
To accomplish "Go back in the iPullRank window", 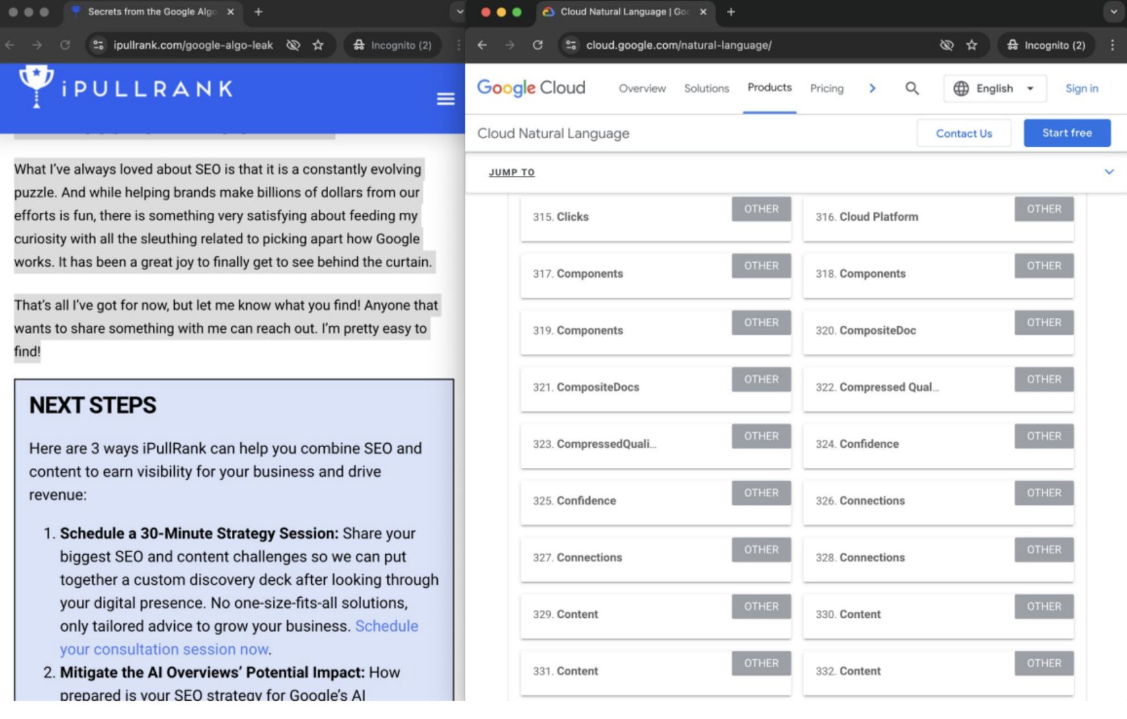I will pyautogui.click(x=10, y=45).
